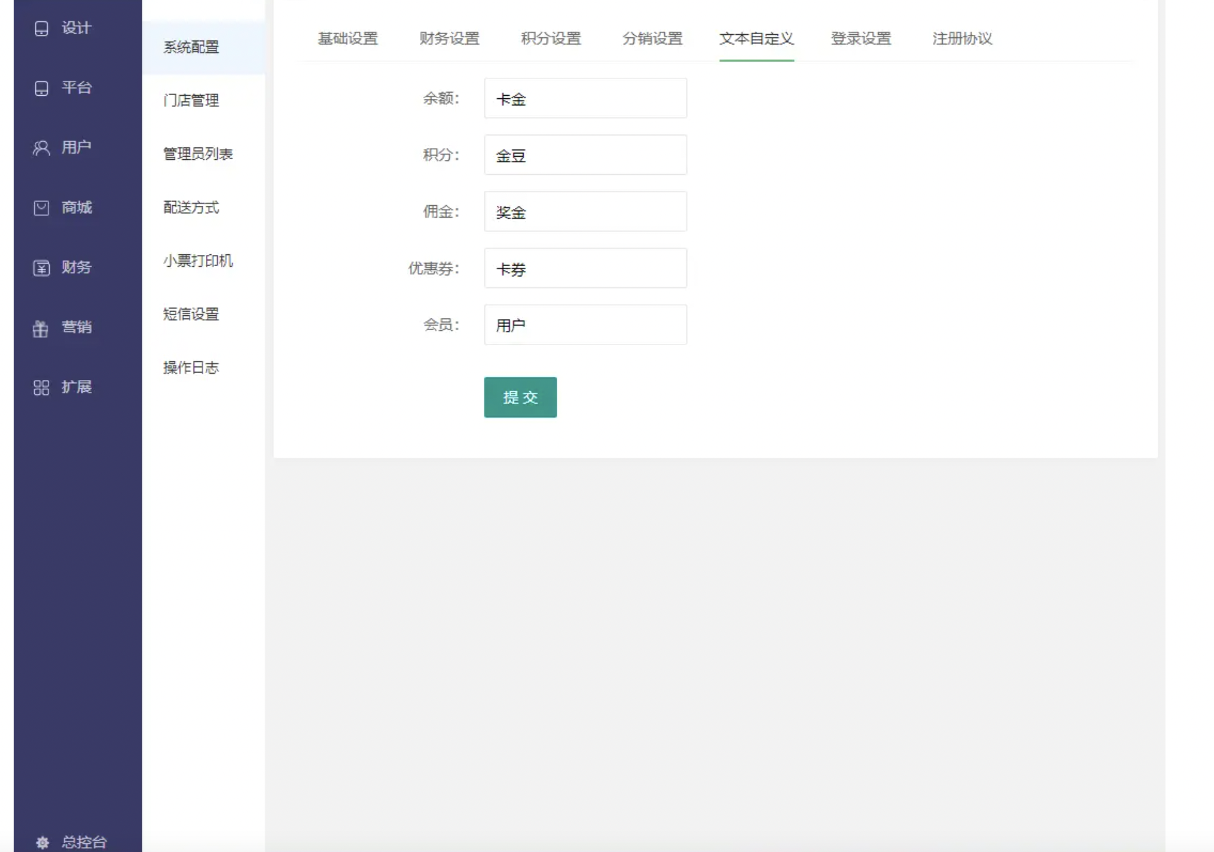Click the 余额: field label
The image size is (1214, 852).
coord(441,98)
